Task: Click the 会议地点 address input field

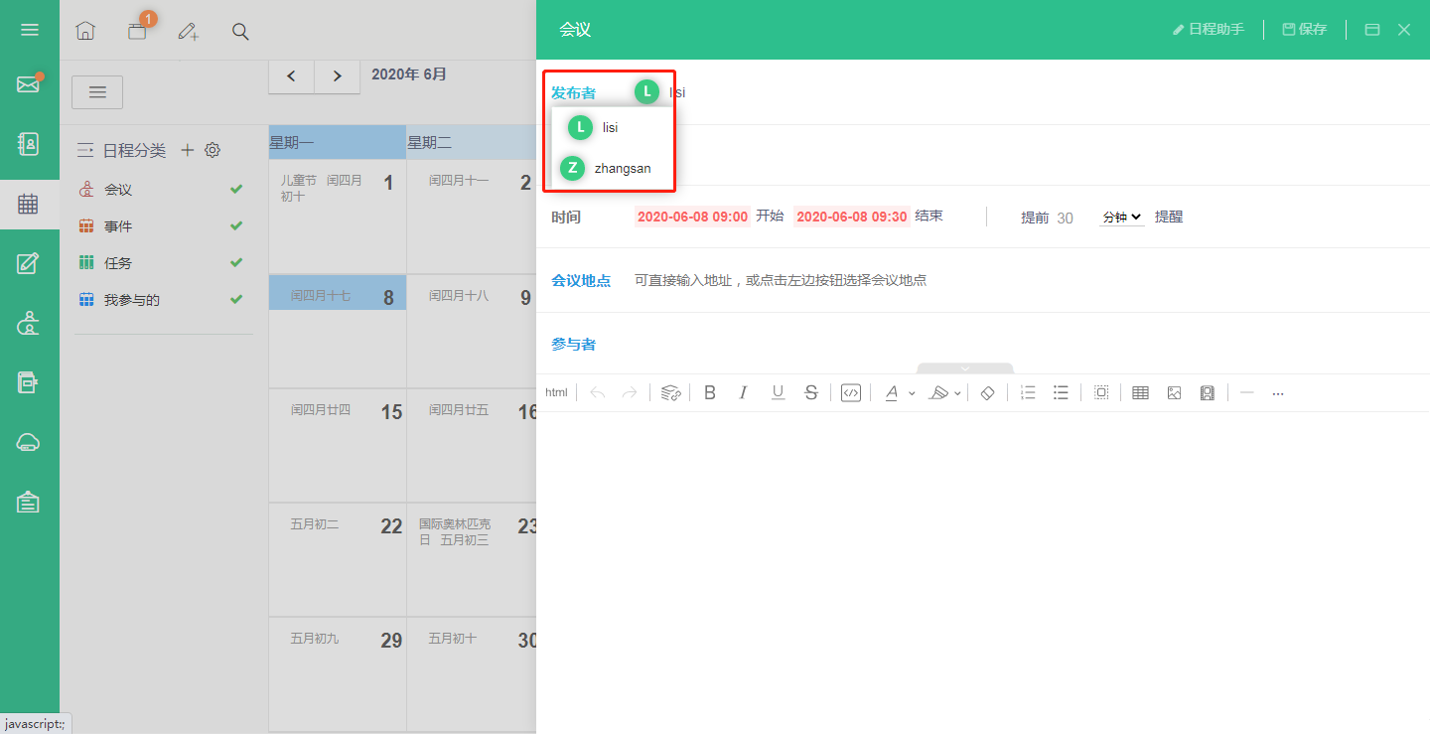Action: (781, 280)
